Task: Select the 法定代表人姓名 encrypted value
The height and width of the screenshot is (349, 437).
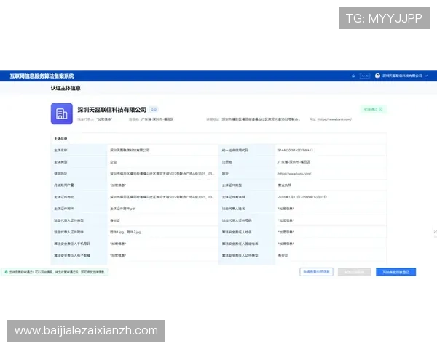Action: pyautogui.click(x=286, y=209)
